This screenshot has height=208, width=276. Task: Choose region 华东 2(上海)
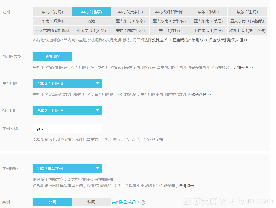tap(247, 12)
